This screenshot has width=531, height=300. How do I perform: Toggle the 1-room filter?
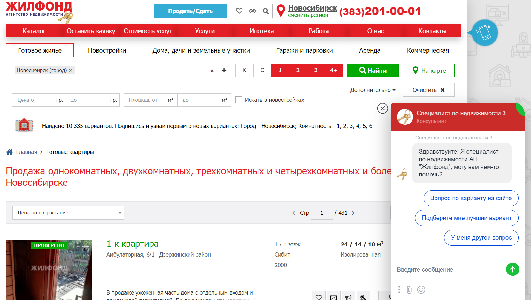click(x=280, y=70)
